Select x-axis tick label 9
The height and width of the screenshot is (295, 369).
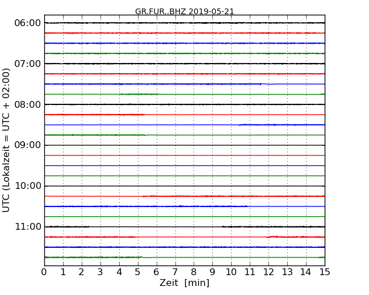(x=212, y=272)
